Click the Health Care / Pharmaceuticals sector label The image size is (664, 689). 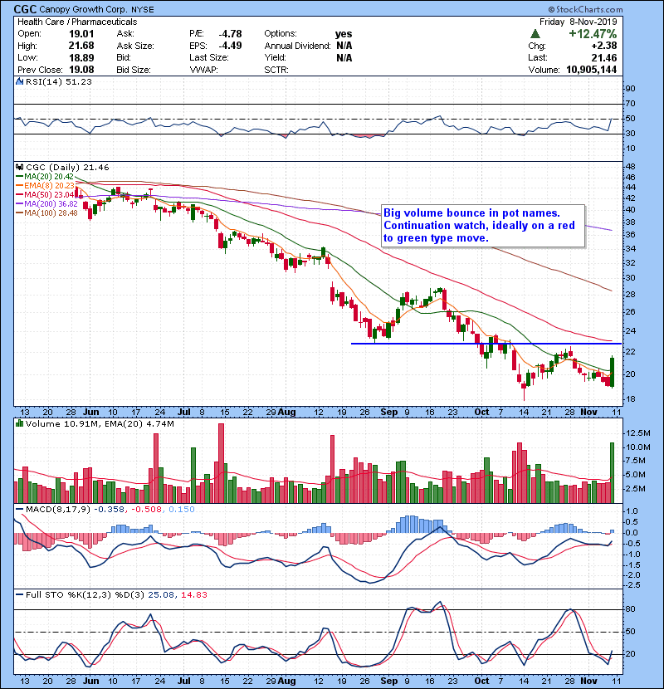(x=77, y=22)
